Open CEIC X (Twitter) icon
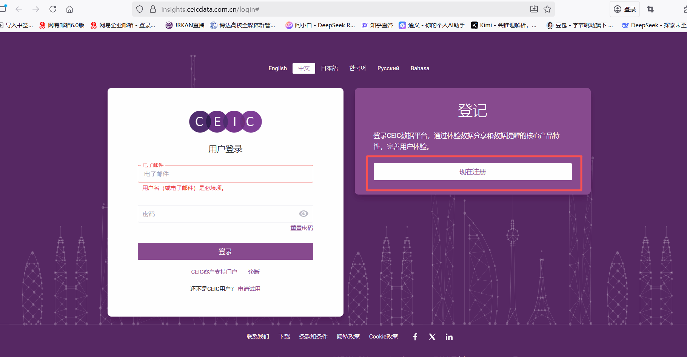 pos(432,337)
